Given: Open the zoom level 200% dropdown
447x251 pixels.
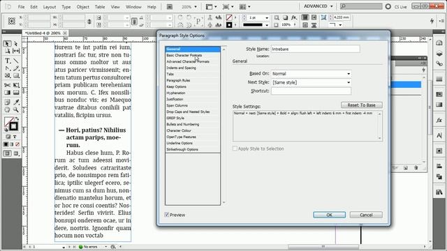Looking at the screenshot, I should (196, 7).
